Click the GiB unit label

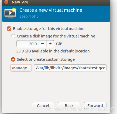pyautogui.click(x=59, y=44)
